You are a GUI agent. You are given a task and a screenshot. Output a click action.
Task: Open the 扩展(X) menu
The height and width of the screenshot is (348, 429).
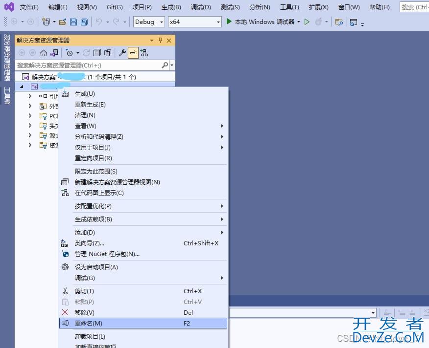pyautogui.click(x=318, y=7)
